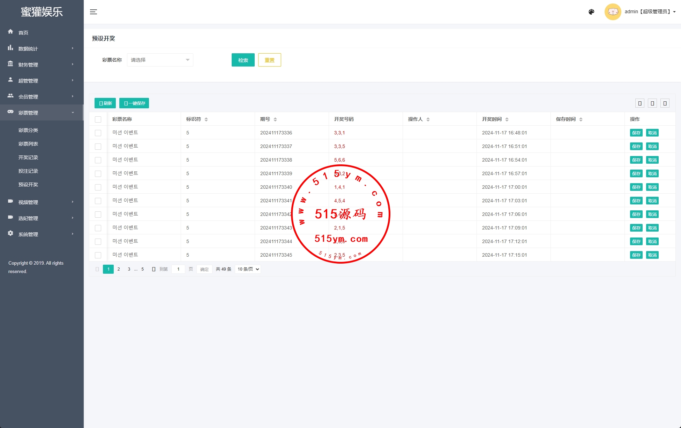Click the 视频管理 camera icon
This screenshot has height=428, width=681.
pos(10,201)
